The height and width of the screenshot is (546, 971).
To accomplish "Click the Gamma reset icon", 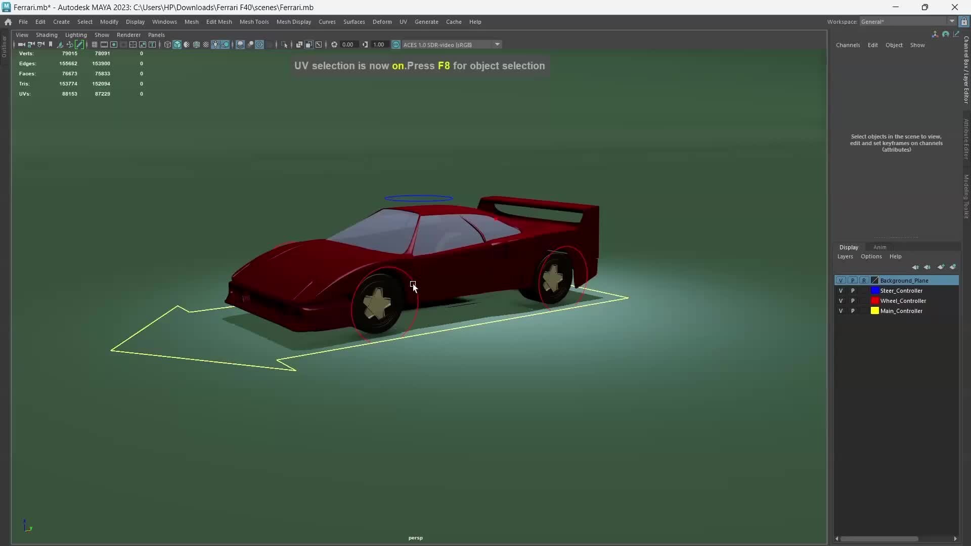I will click(x=365, y=44).
